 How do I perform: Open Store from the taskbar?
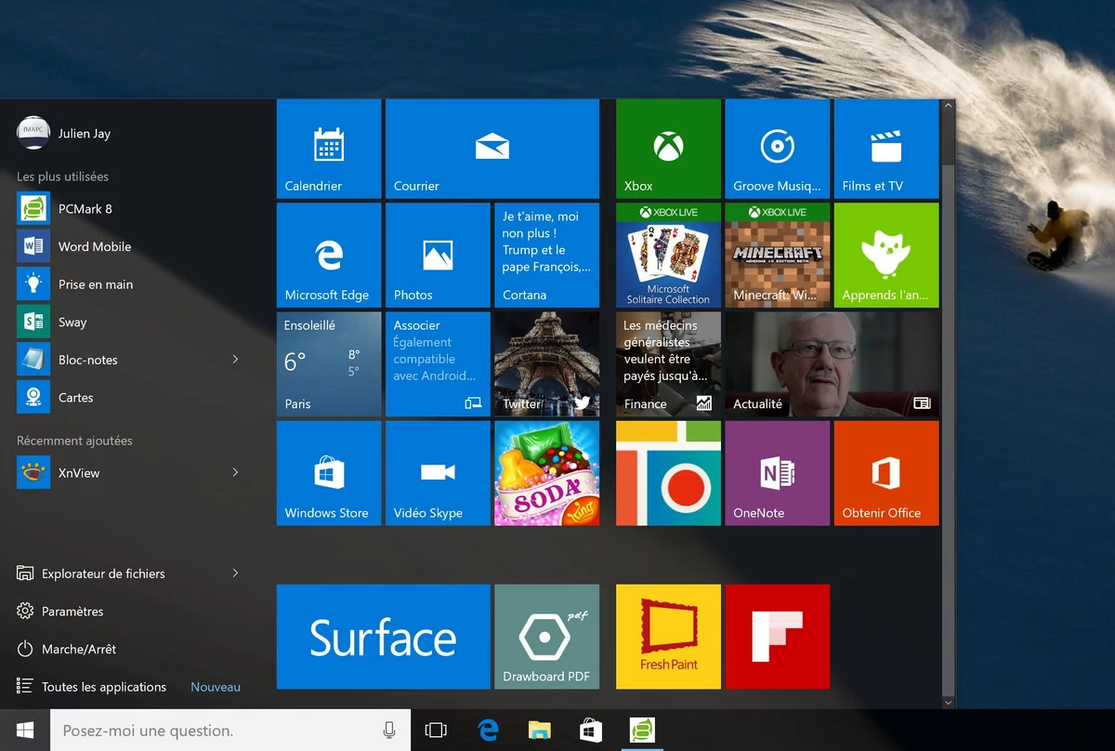tap(591, 731)
